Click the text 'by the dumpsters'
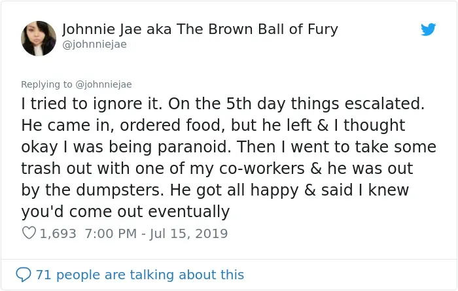 pyautogui.click(x=92, y=190)
